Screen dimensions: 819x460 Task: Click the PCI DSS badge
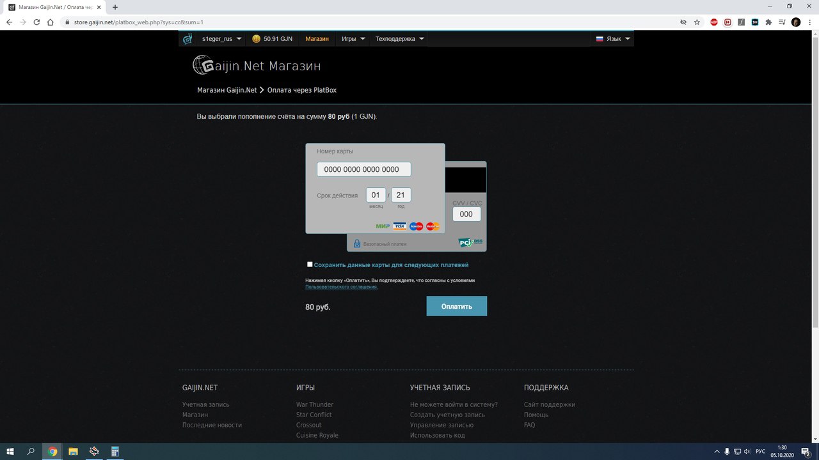coord(471,243)
